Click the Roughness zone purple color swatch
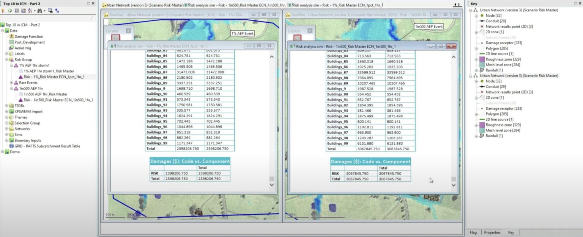Image resolution: width=583 pixels, height=237 pixels. click(x=482, y=59)
